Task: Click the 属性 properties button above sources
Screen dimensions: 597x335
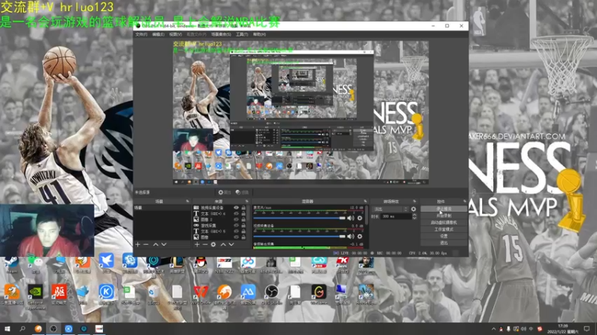Action: coord(225,193)
